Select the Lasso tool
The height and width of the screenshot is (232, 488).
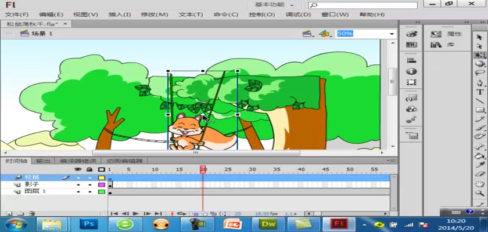(480, 72)
